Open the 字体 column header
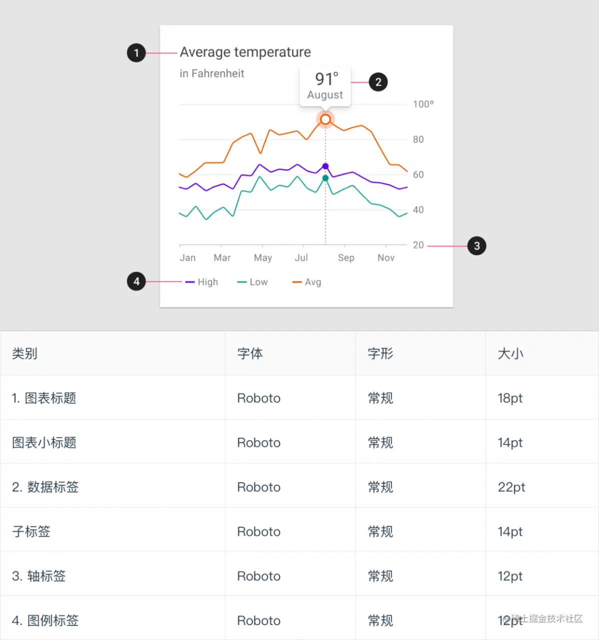This screenshot has width=599, height=640. [x=250, y=353]
